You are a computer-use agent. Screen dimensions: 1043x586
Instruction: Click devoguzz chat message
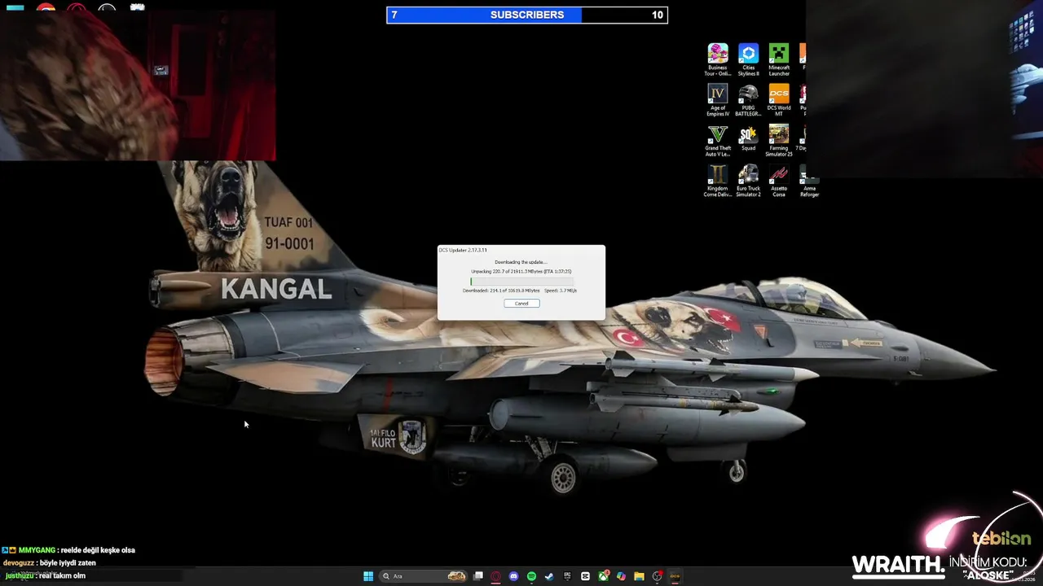(49, 563)
